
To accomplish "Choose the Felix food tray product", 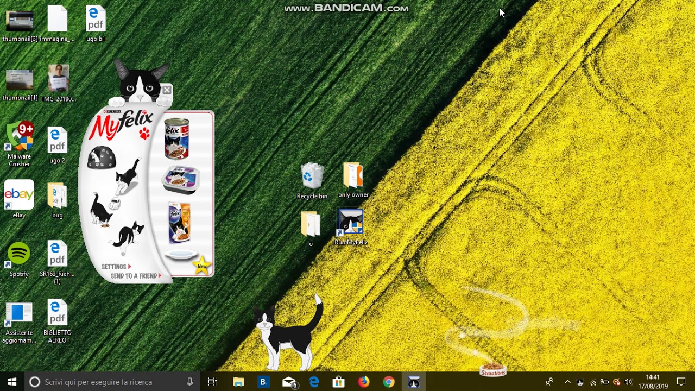I will pos(180,180).
